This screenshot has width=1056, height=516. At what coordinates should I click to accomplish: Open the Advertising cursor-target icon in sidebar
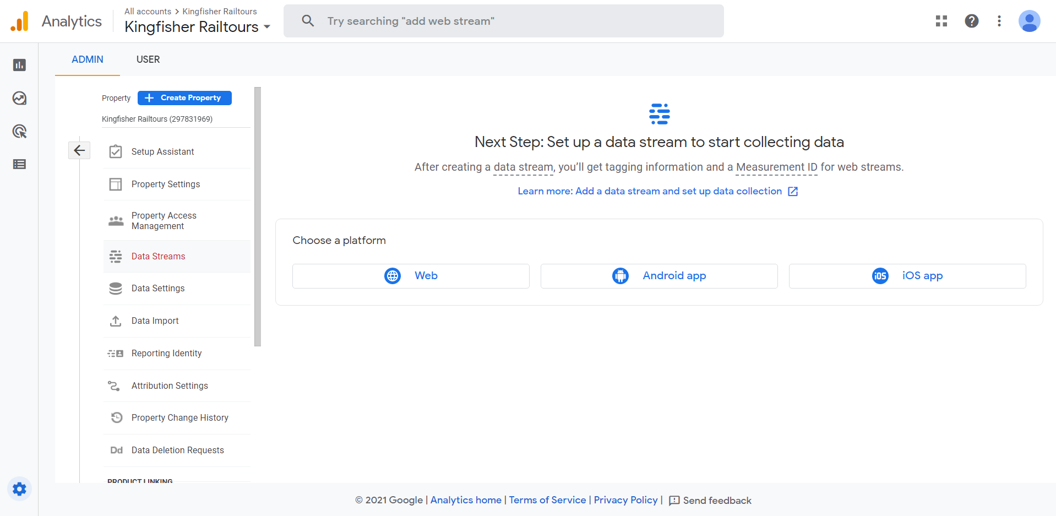(19, 131)
